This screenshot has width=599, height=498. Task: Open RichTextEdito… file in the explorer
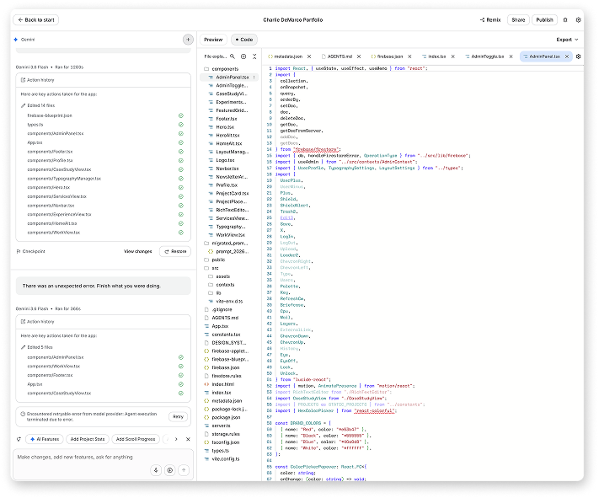[x=232, y=210]
